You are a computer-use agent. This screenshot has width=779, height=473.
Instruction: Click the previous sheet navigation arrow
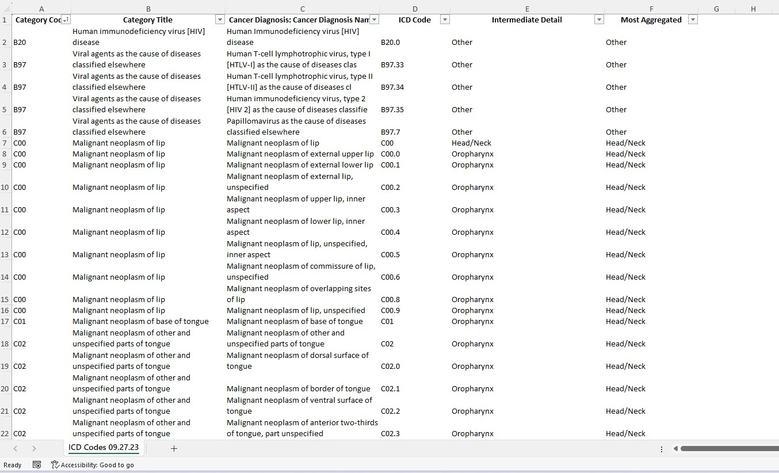(x=16, y=448)
